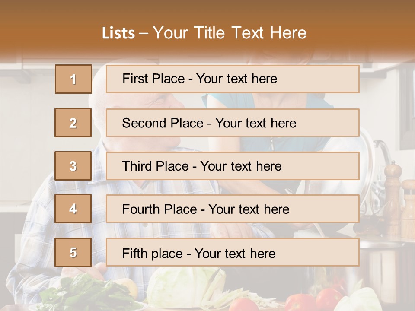Click the Fifth place text box

point(233,252)
